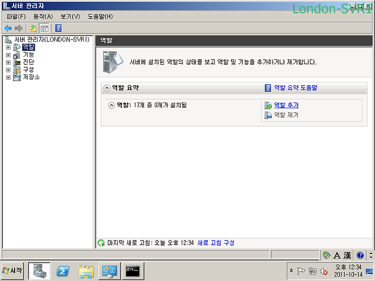Image resolution: width=375 pixels, height=281 pixels.
Task: Click the 역할 추가 link
Action: click(x=286, y=105)
